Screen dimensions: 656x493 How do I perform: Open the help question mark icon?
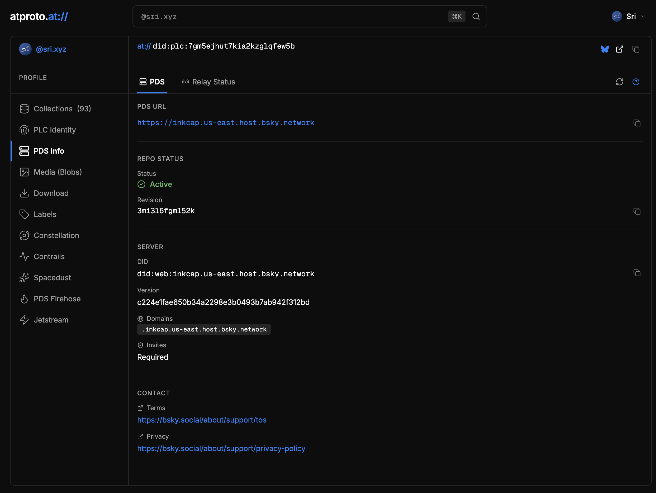coord(635,82)
